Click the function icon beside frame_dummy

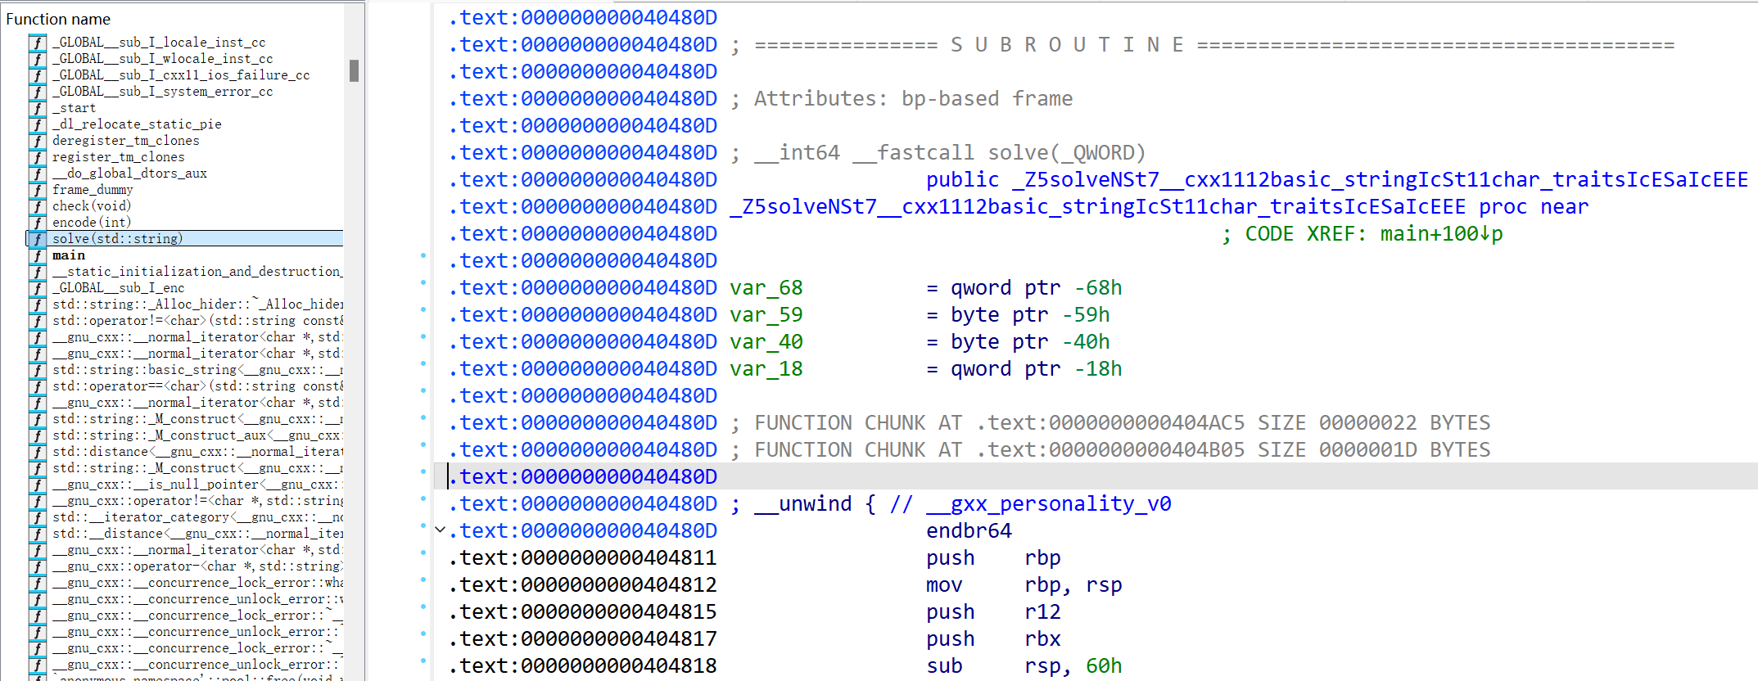coord(37,190)
